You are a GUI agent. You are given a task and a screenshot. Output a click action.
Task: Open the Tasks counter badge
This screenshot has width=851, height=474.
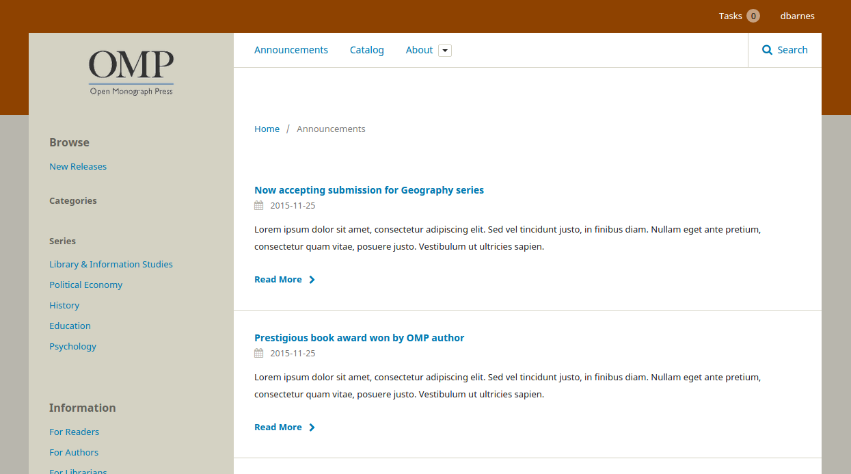click(753, 16)
